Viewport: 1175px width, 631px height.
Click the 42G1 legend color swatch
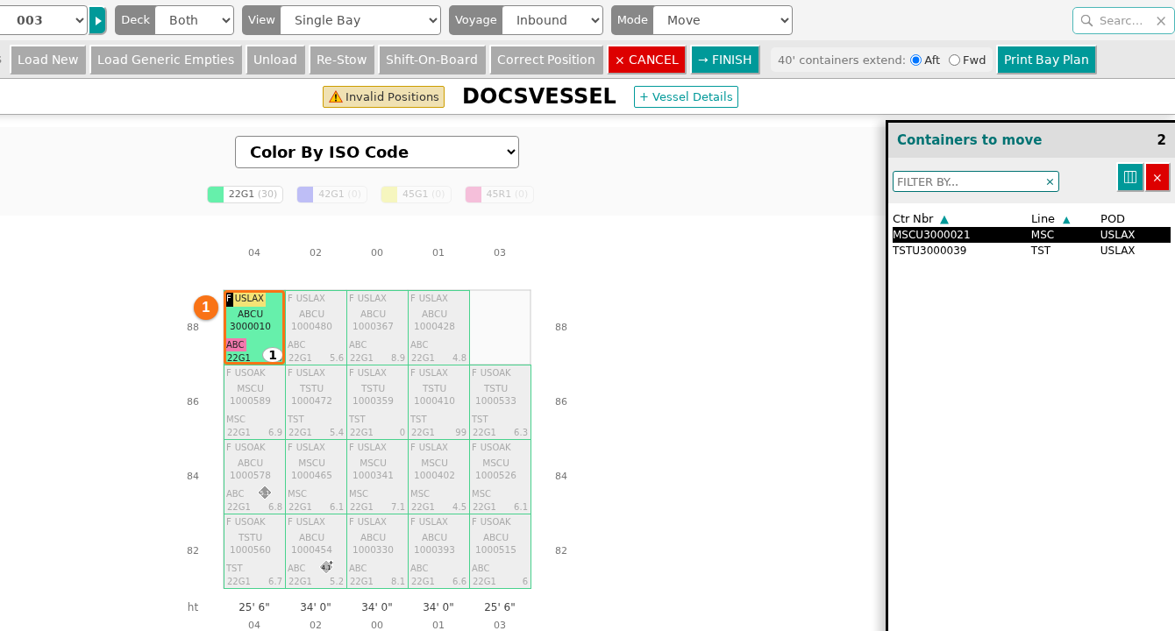pyautogui.click(x=305, y=195)
